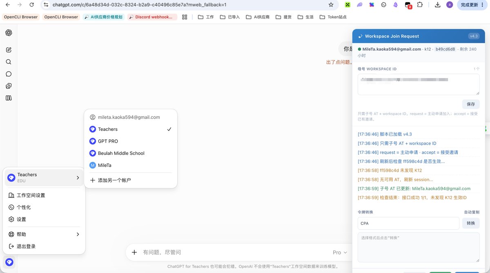Open the browser downloads icon

[x=438, y=5]
